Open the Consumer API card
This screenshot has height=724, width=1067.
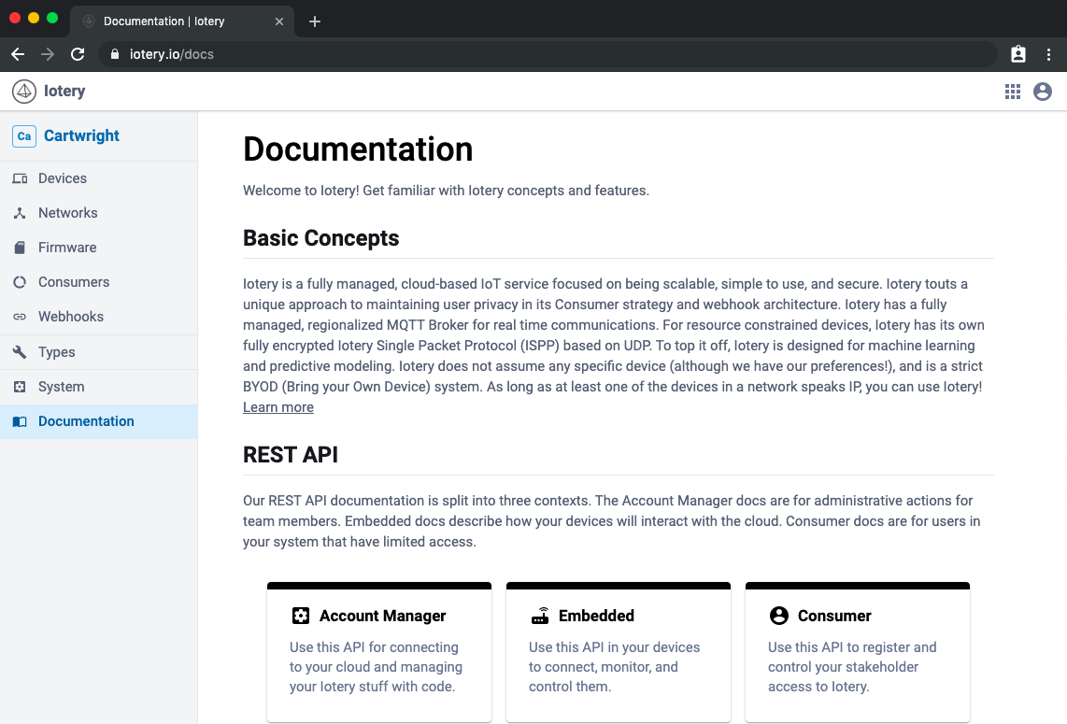[858, 652]
